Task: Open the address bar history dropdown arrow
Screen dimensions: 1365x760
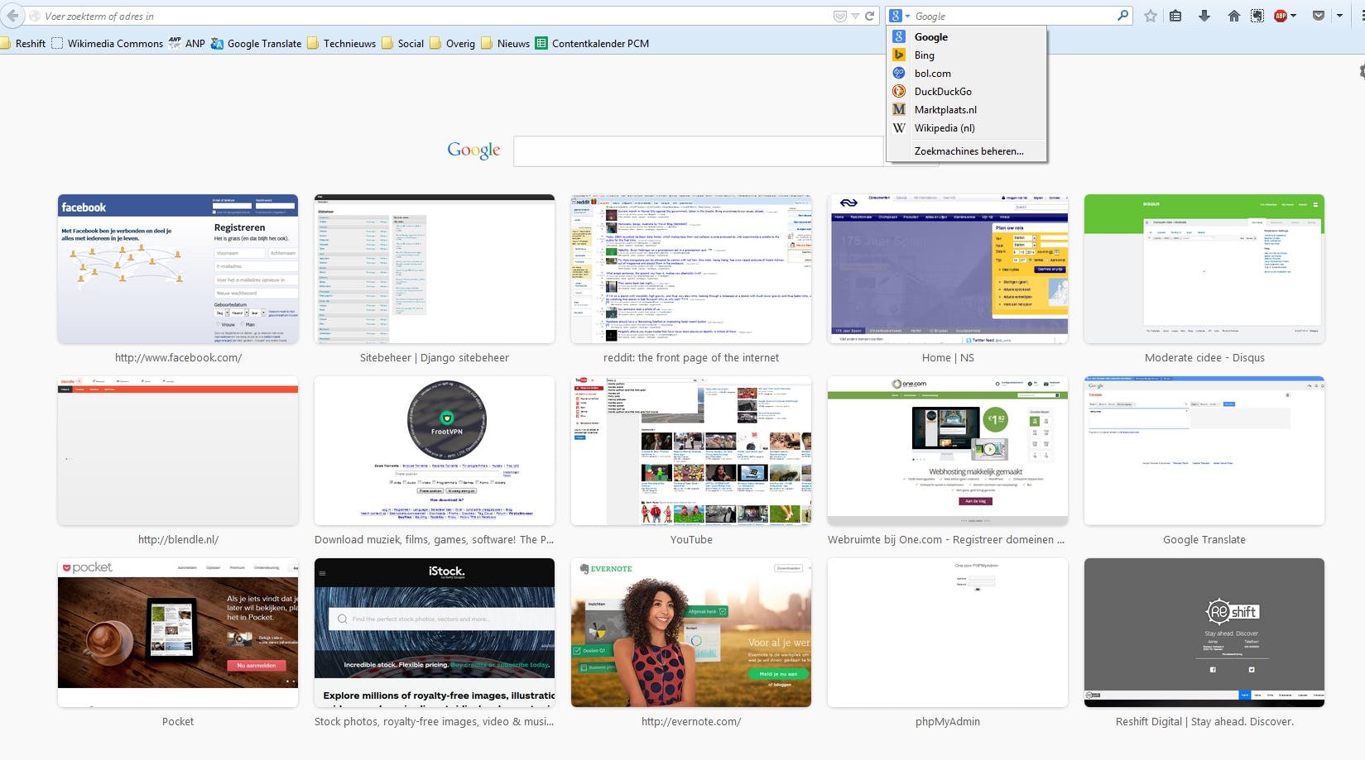Action: pos(855,16)
